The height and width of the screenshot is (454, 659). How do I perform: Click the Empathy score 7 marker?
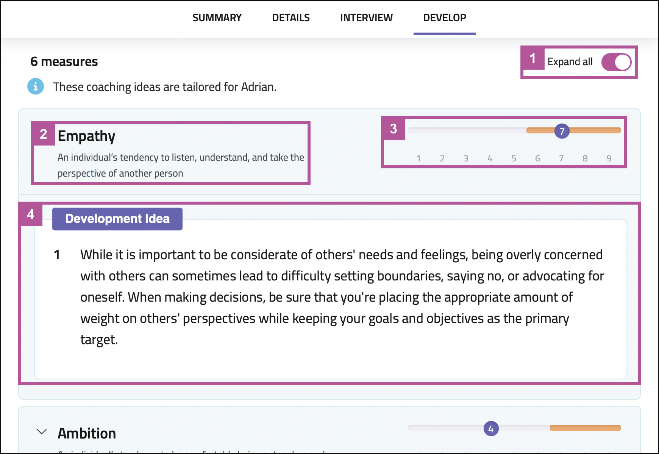tap(562, 131)
